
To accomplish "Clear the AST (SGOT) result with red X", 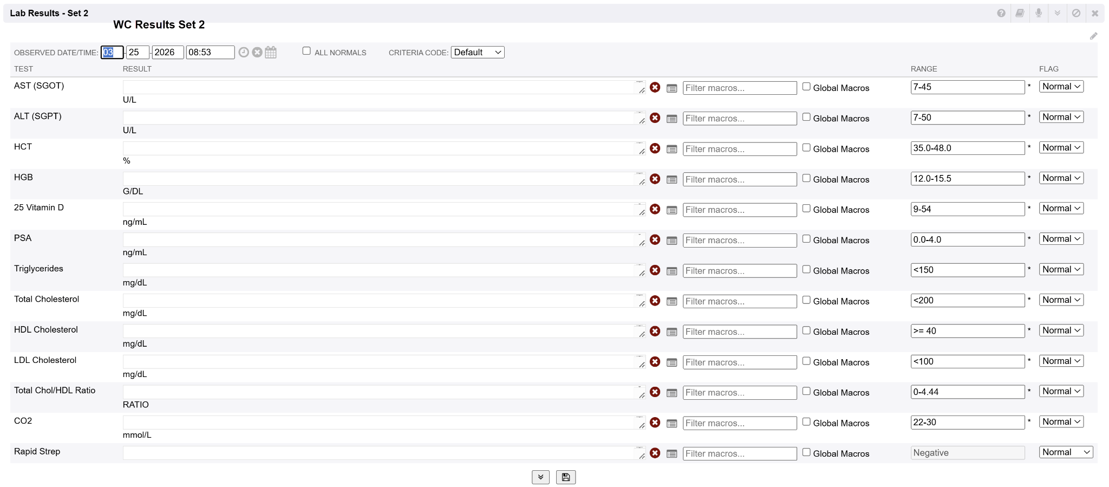I will (x=655, y=87).
